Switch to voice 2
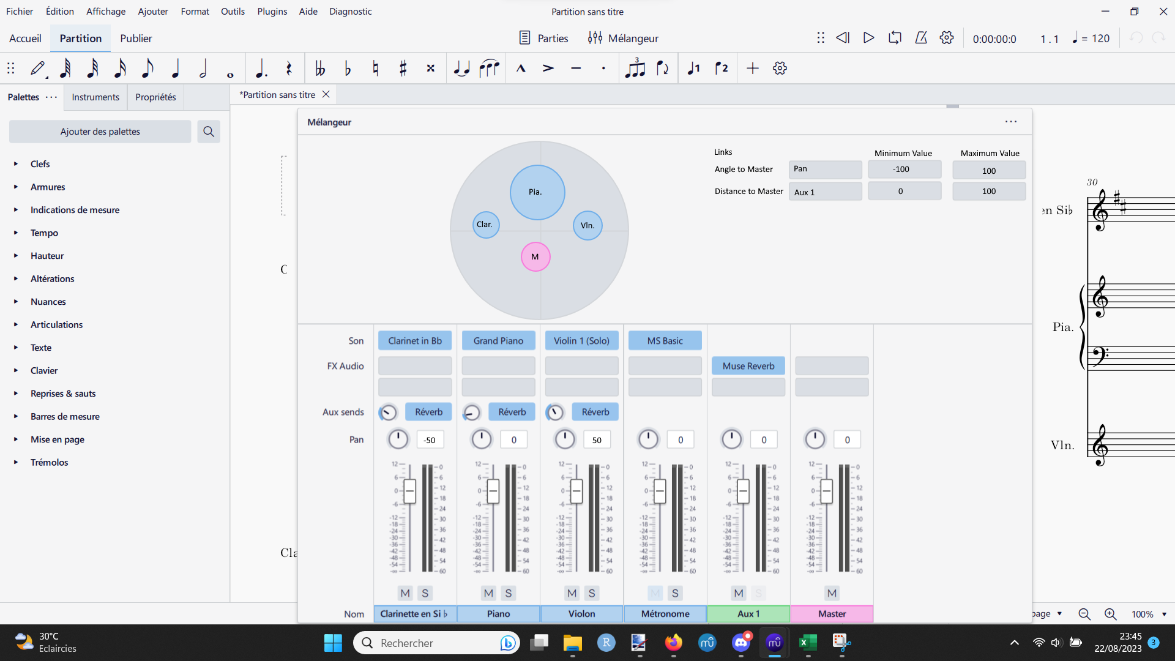 [722, 68]
